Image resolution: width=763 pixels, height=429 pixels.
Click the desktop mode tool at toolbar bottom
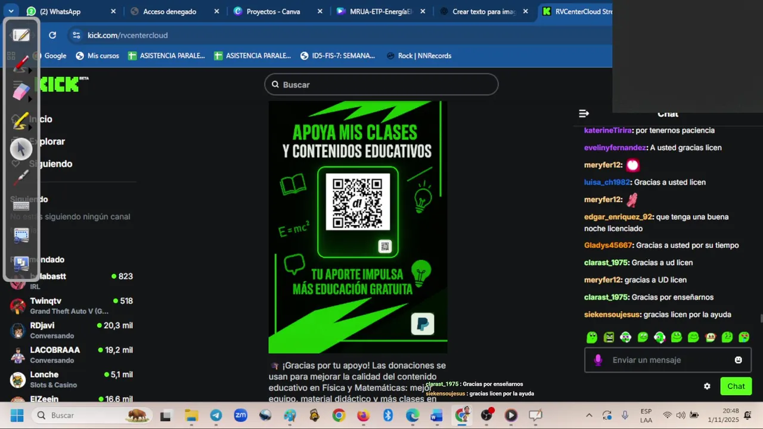21,263
